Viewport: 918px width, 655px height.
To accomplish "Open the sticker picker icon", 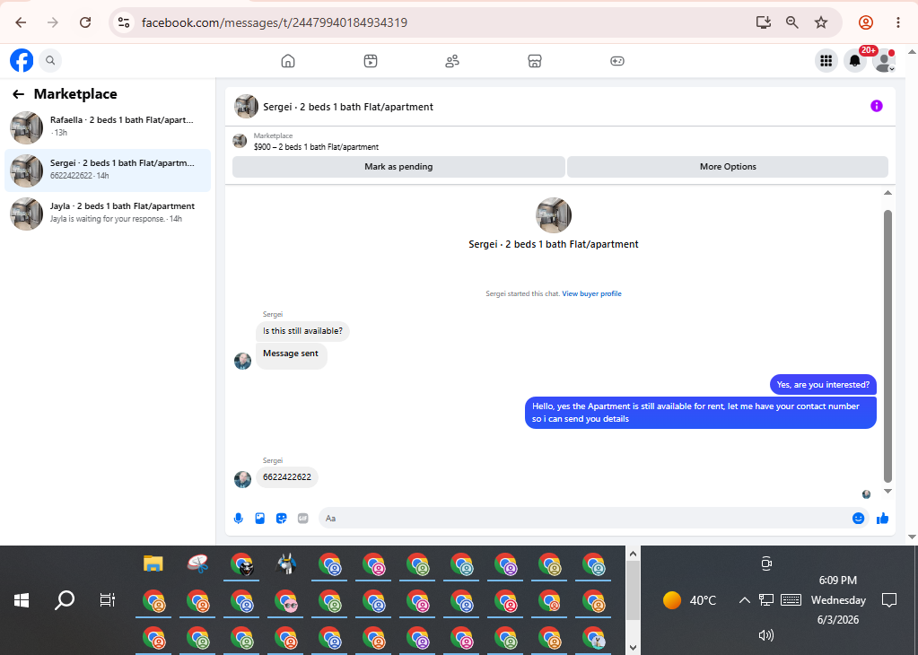I will click(282, 519).
